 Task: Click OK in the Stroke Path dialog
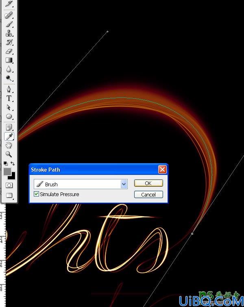148,183
